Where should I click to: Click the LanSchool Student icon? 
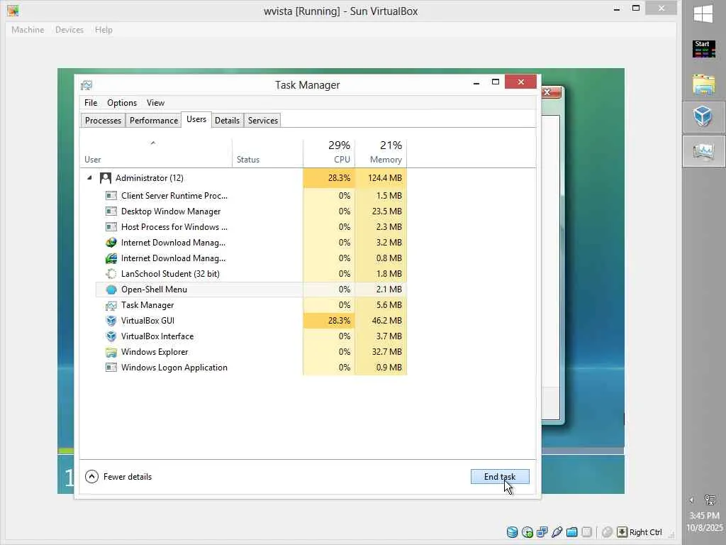pos(111,274)
